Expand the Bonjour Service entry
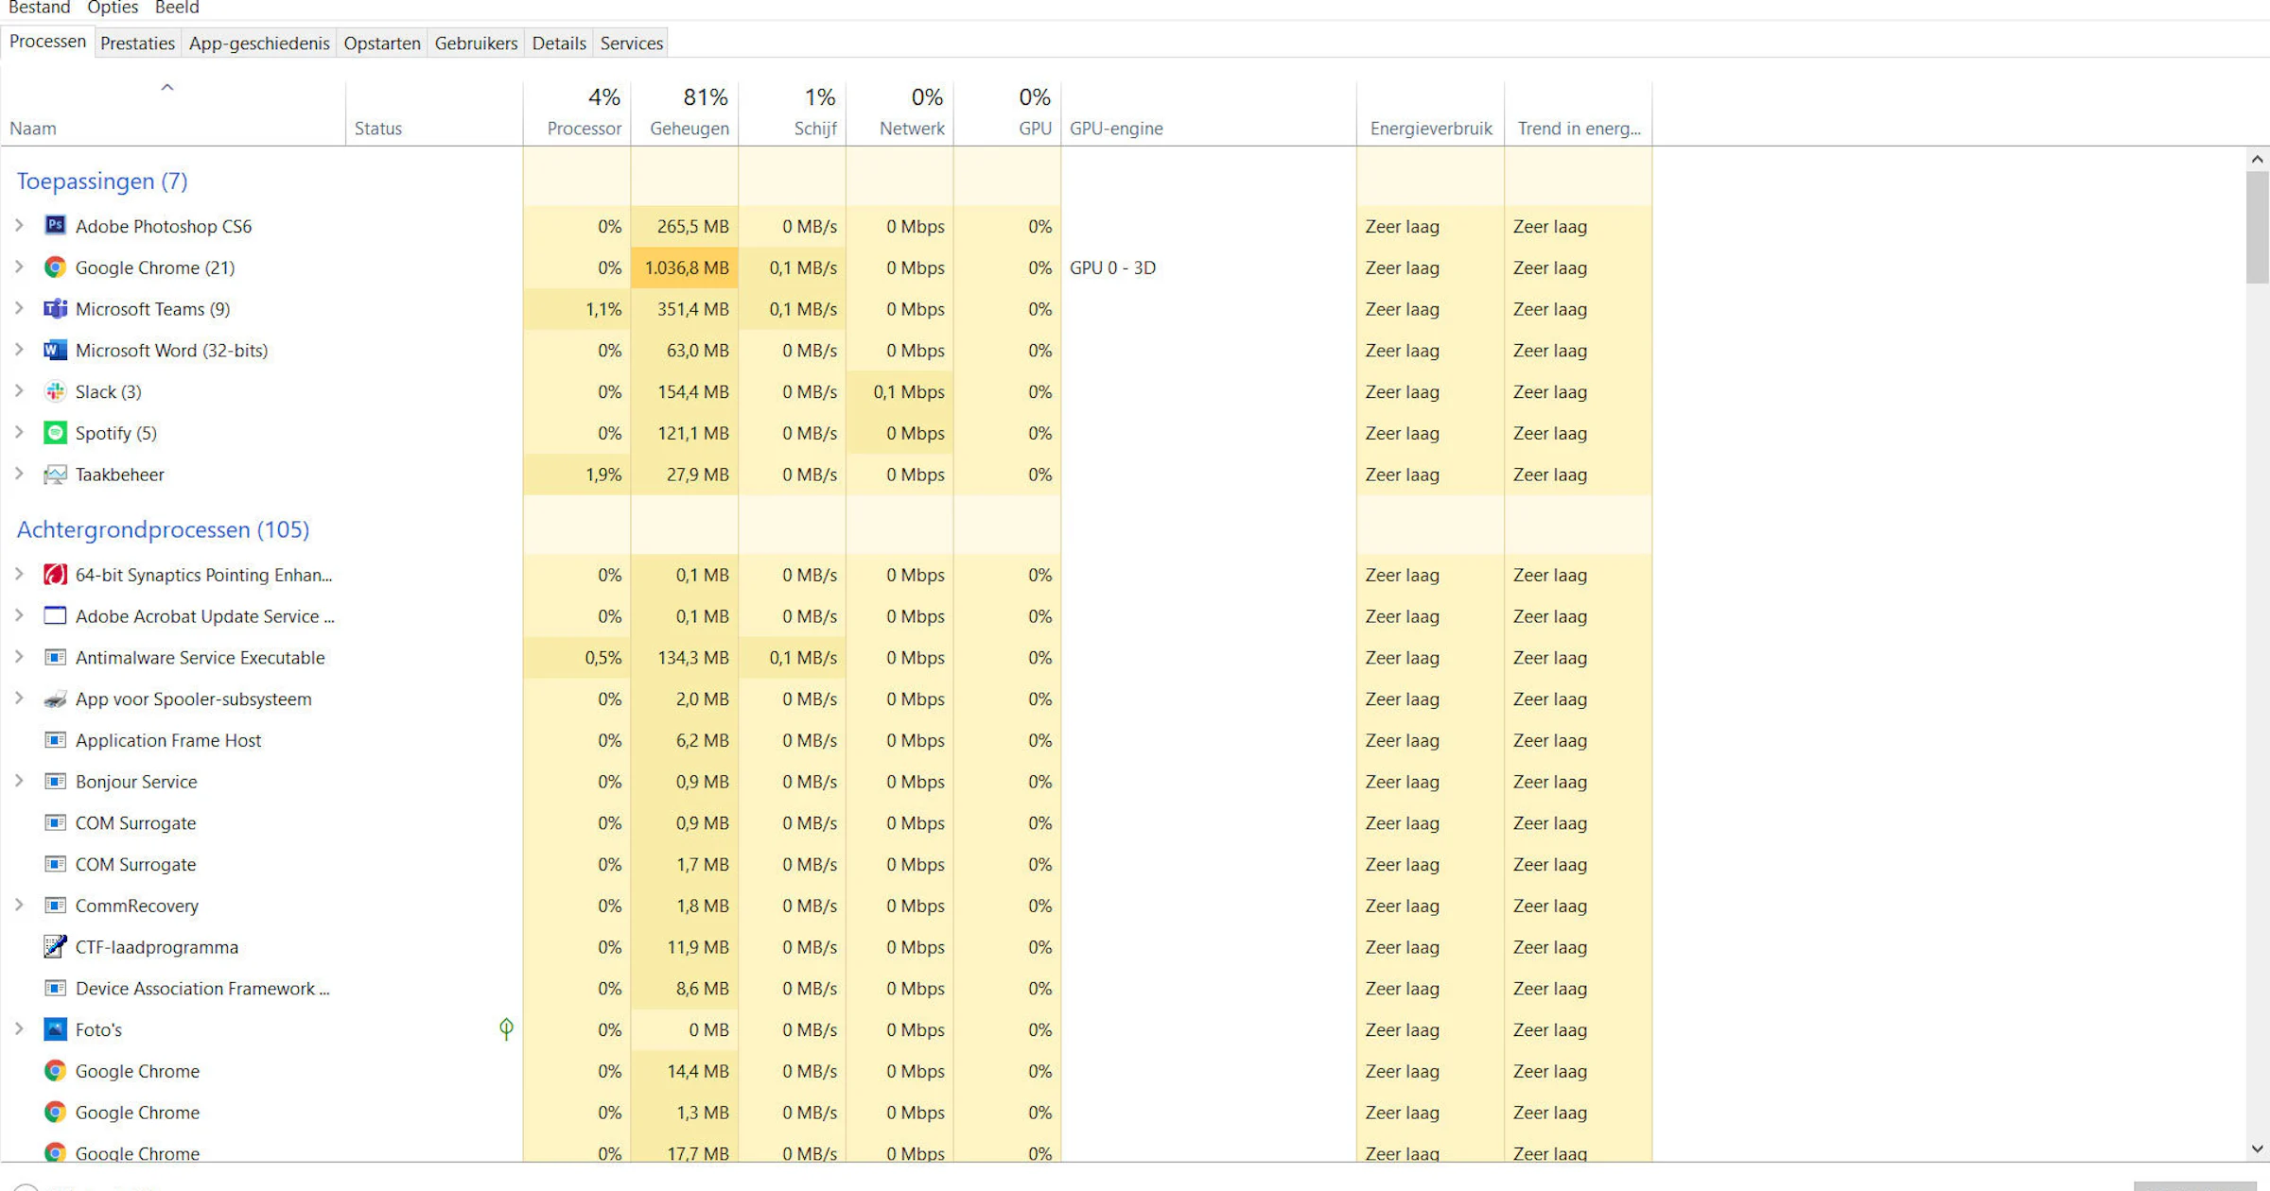 [x=19, y=781]
